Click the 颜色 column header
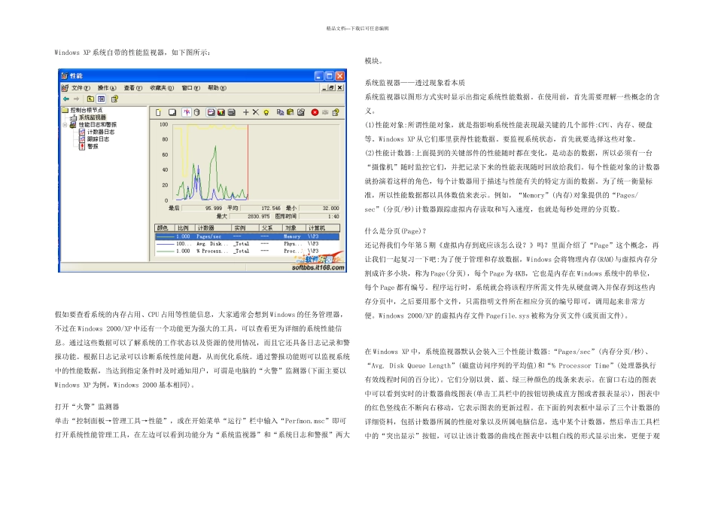The image size is (715, 506). point(165,227)
